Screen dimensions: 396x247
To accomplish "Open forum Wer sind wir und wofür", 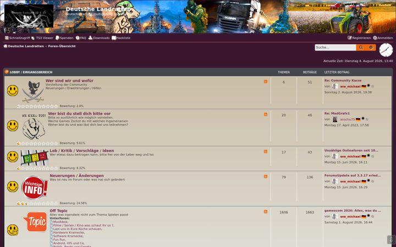I will 69,81.
